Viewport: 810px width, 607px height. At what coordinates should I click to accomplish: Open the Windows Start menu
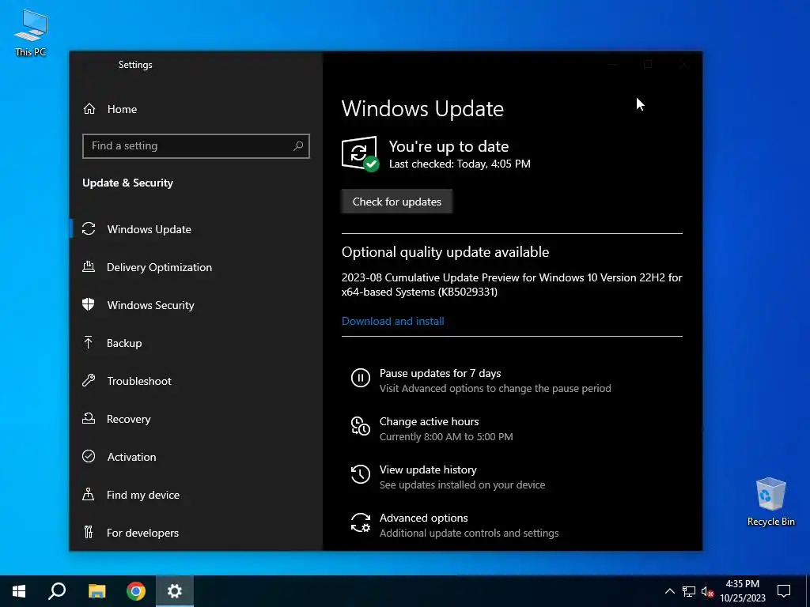click(19, 591)
